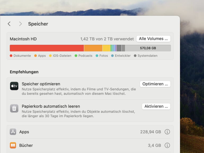Click the trash can icon
This screenshot has width=204, height=153.
(x=14, y=108)
